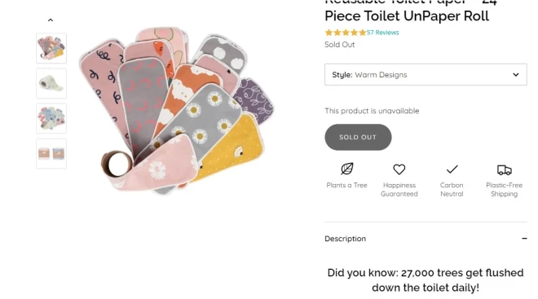Click the Plants a Tree label
538x299 pixels.
point(346,185)
